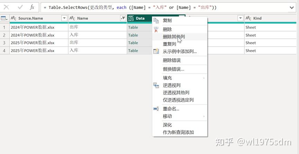This screenshot has width=299, height=154.
Task: Choose 替换错误... menu entry
Action: click(x=180, y=69)
